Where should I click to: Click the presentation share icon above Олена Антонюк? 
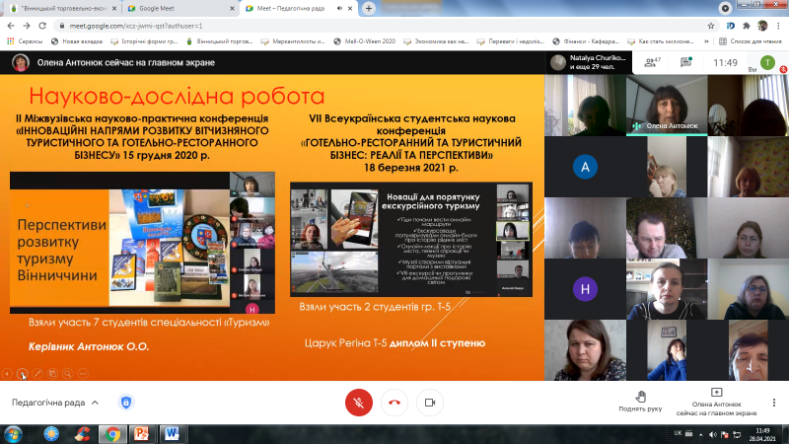point(717,392)
